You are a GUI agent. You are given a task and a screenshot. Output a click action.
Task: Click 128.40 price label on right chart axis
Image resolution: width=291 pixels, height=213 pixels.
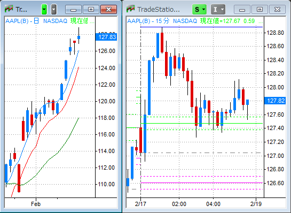275,60
